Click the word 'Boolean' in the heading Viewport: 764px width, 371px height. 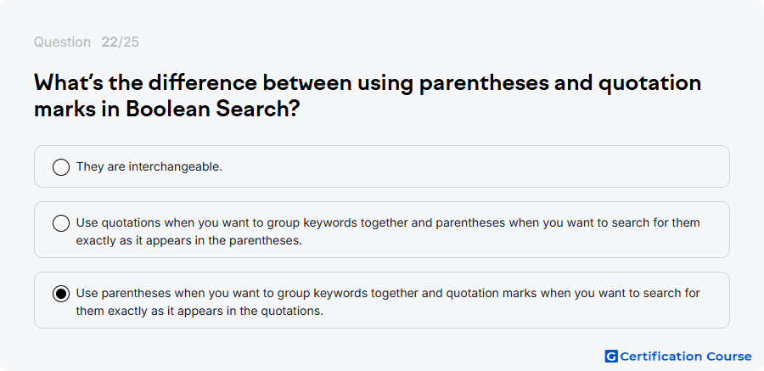pyautogui.click(x=167, y=110)
